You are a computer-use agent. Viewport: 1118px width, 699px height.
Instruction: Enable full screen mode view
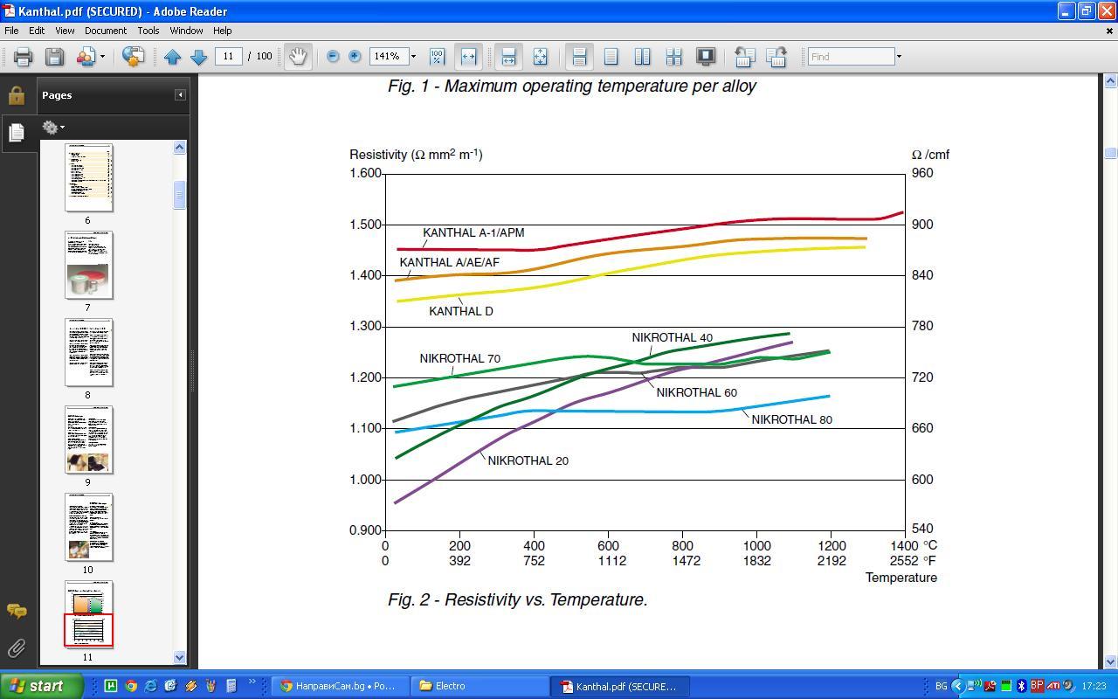click(705, 57)
